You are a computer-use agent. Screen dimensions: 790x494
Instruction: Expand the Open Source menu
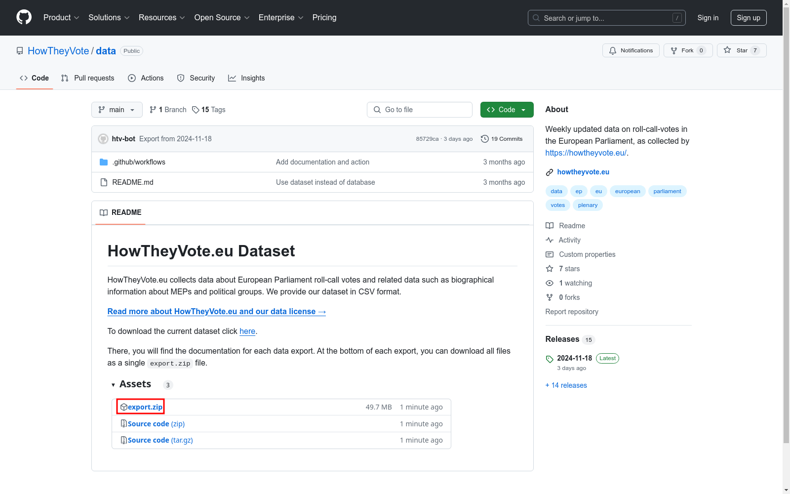222,18
